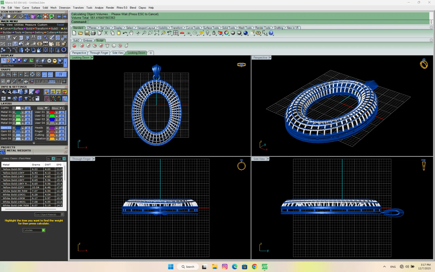Click the blue Help question mark icon
The width and height of the screenshot is (435, 272).
coord(271,33)
